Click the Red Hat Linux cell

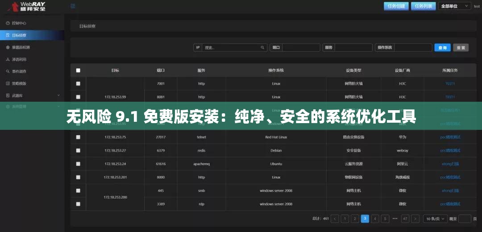tap(276, 137)
